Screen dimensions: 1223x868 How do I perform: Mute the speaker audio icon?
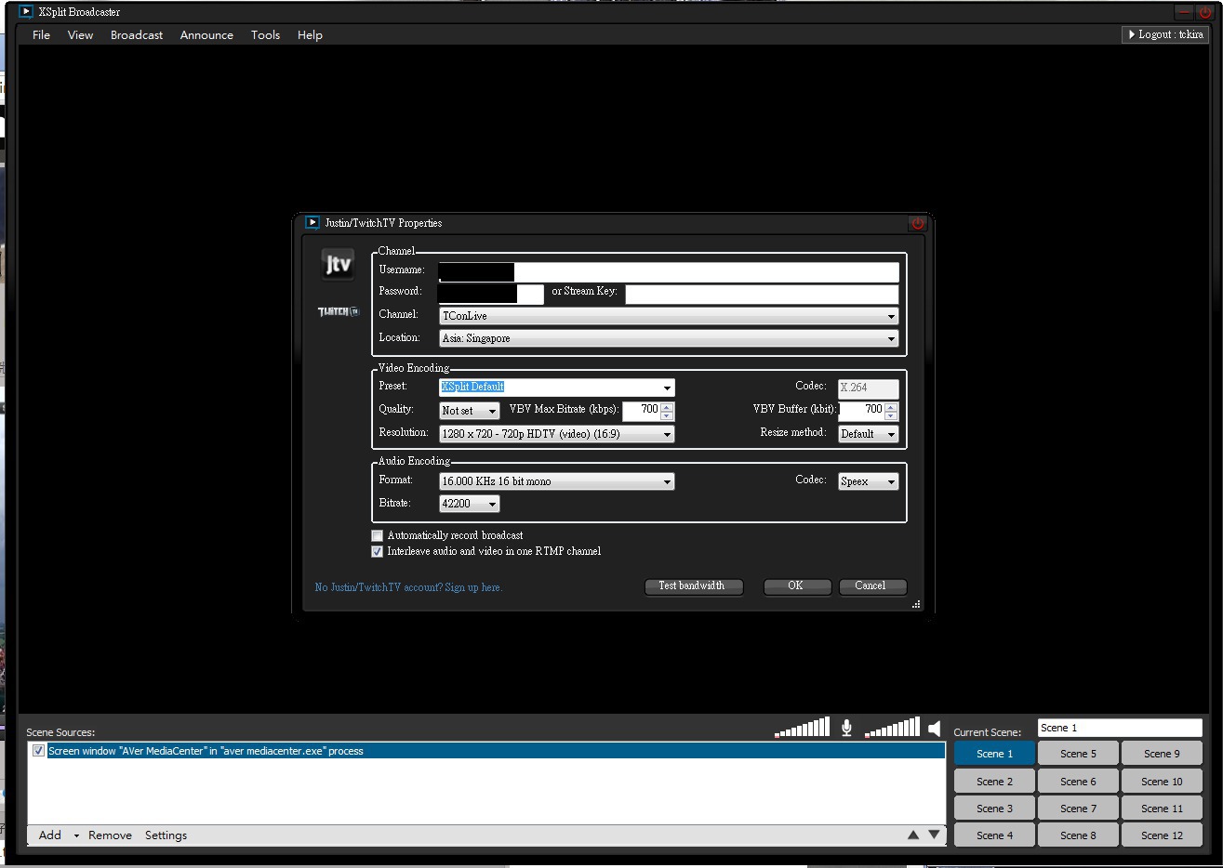coord(935,729)
